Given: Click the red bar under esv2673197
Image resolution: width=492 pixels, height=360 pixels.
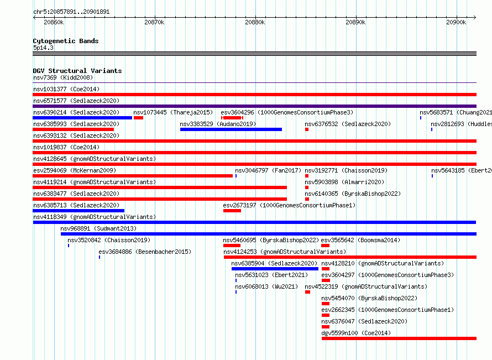Looking at the screenshot, I should coord(232,211).
